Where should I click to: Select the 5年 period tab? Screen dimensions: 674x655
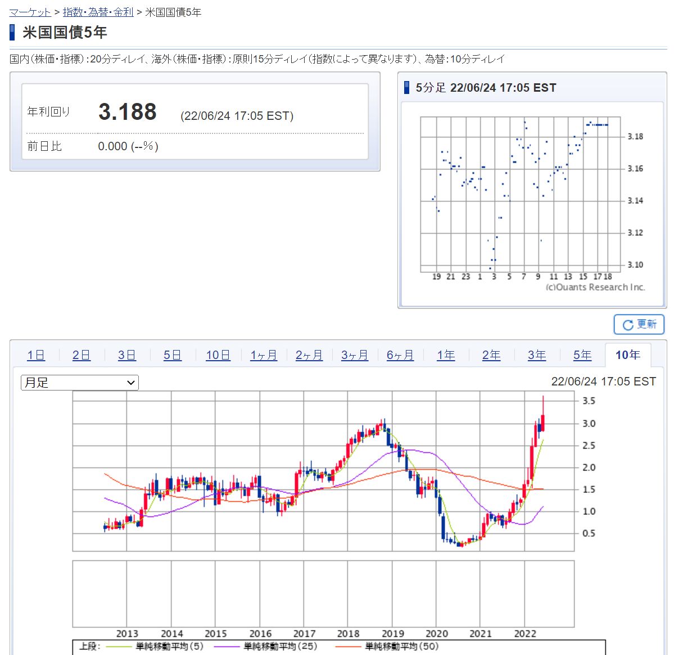(582, 355)
